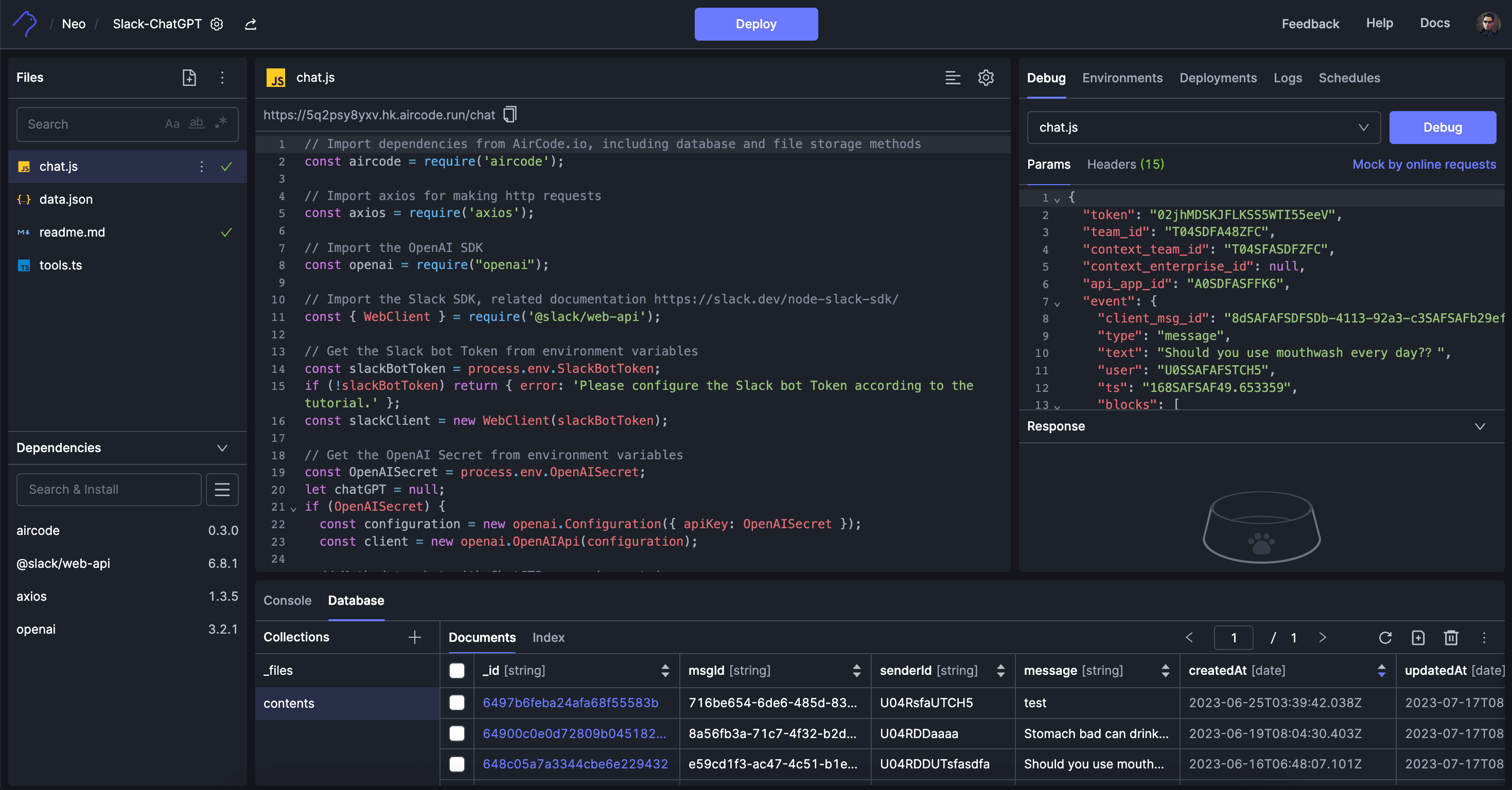This screenshot has width=1512, height=790.
Task: Click the Deploy button
Action: pyautogui.click(x=756, y=24)
